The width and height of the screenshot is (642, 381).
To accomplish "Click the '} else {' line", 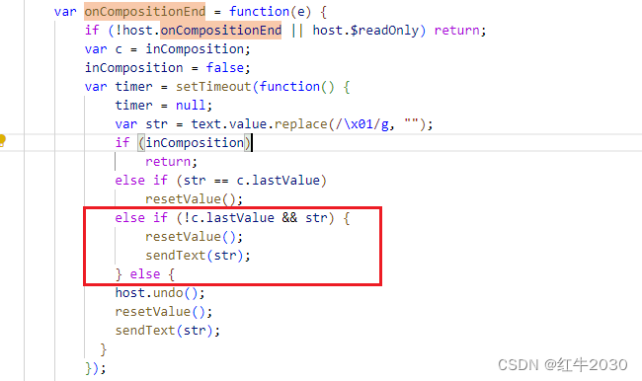I will point(145,274).
